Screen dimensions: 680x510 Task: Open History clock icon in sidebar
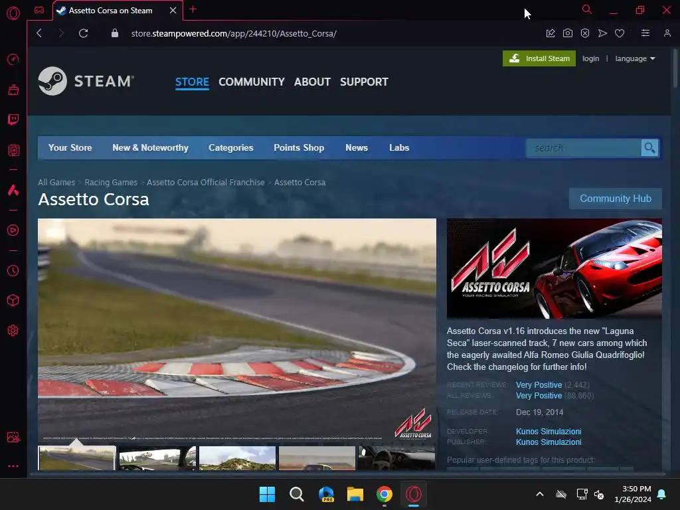point(13,271)
